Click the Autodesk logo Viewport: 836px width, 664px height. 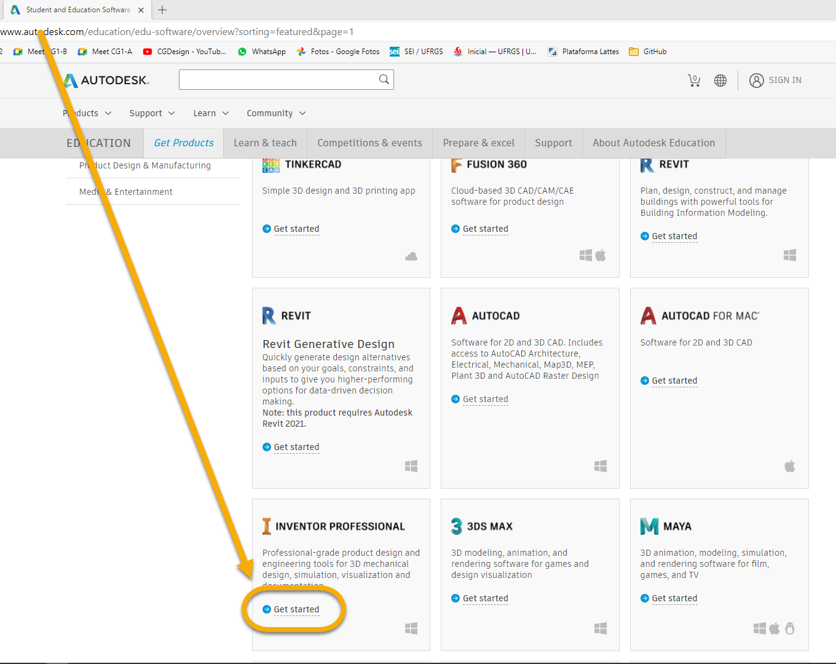tap(107, 81)
